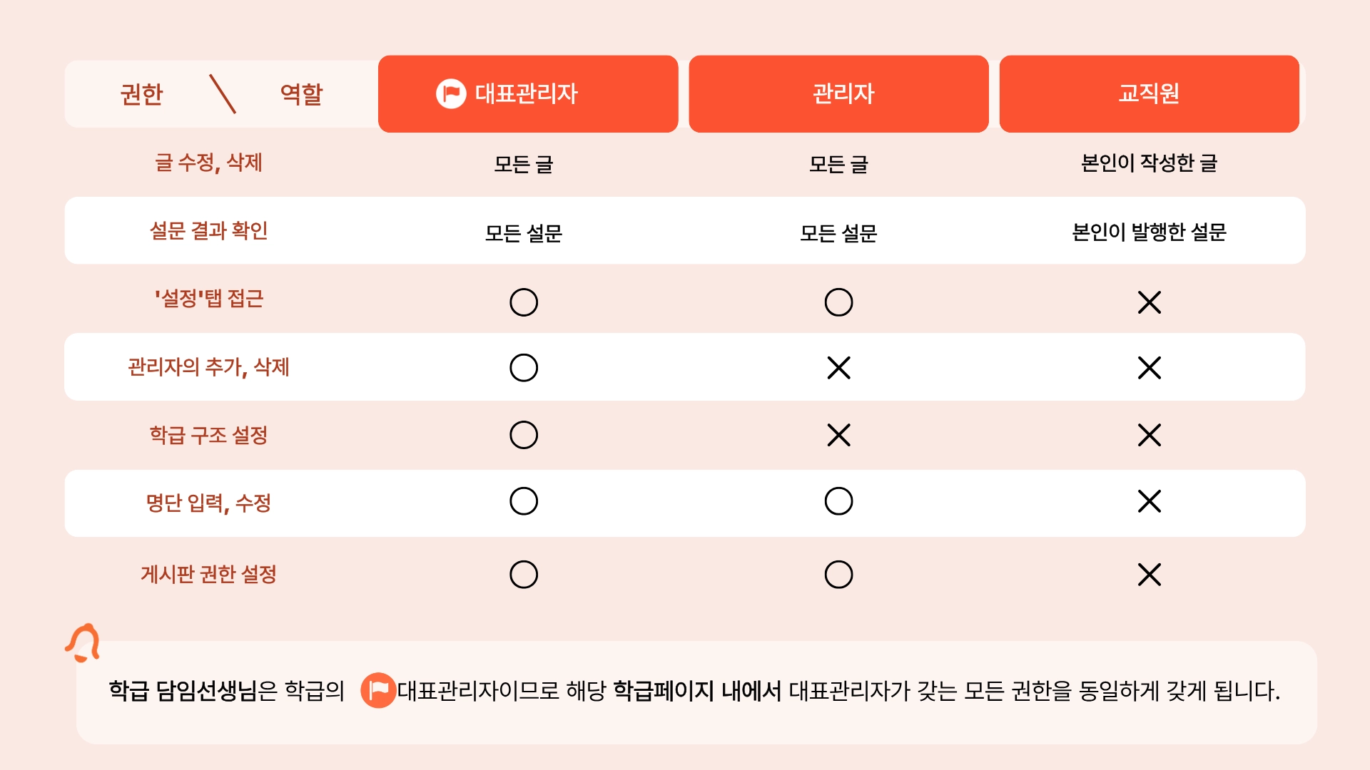Click 본인이 발행한 설문 cell
Image resolution: width=1370 pixels, height=770 pixels.
[x=1149, y=232]
